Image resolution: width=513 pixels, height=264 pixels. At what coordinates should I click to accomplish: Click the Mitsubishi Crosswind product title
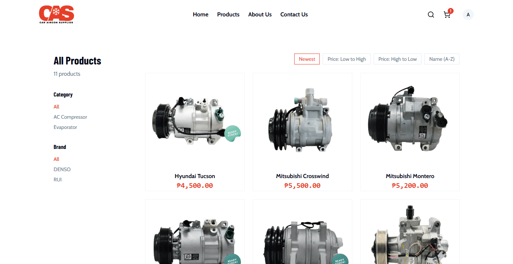(x=302, y=176)
